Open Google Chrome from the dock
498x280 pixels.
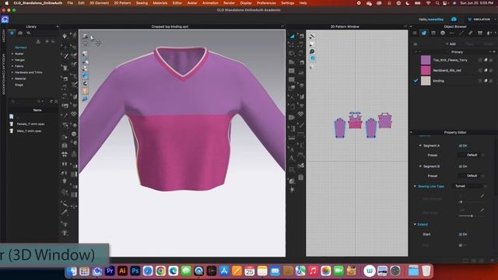pyautogui.click(x=160, y=271)
